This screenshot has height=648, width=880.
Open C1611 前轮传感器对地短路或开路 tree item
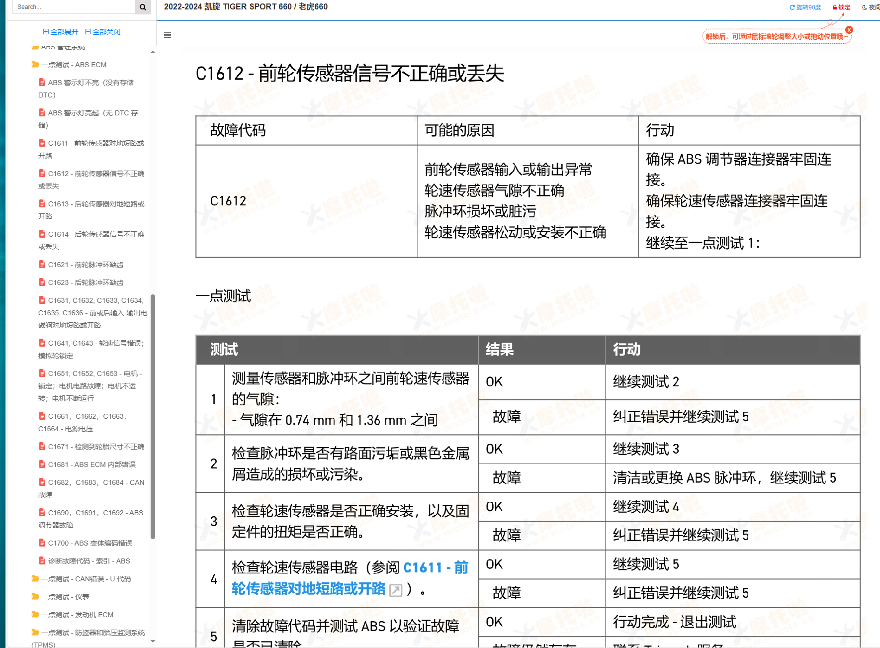[x=91, y=149]
